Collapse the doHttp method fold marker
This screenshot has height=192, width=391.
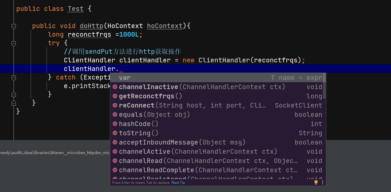[x=14, y=26]
